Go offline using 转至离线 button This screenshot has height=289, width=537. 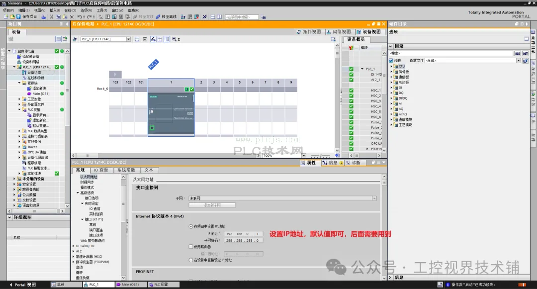pos(167,16)
